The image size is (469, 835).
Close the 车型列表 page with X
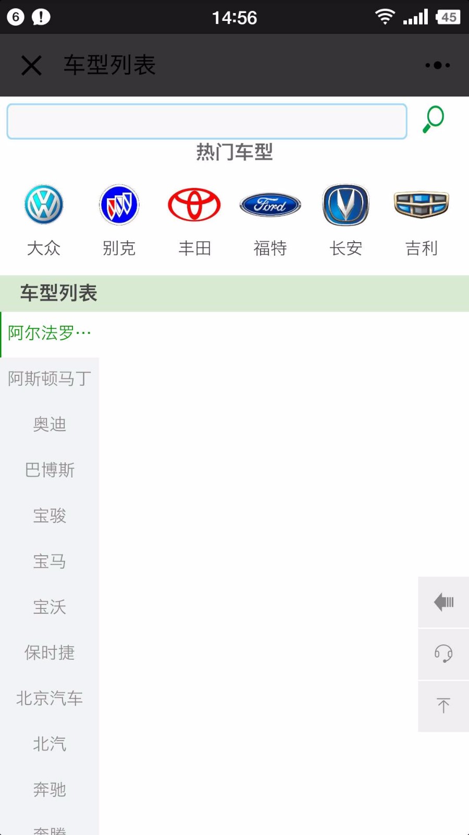31,65
